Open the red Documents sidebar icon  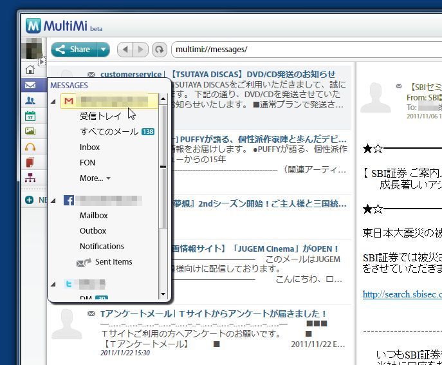30,162
